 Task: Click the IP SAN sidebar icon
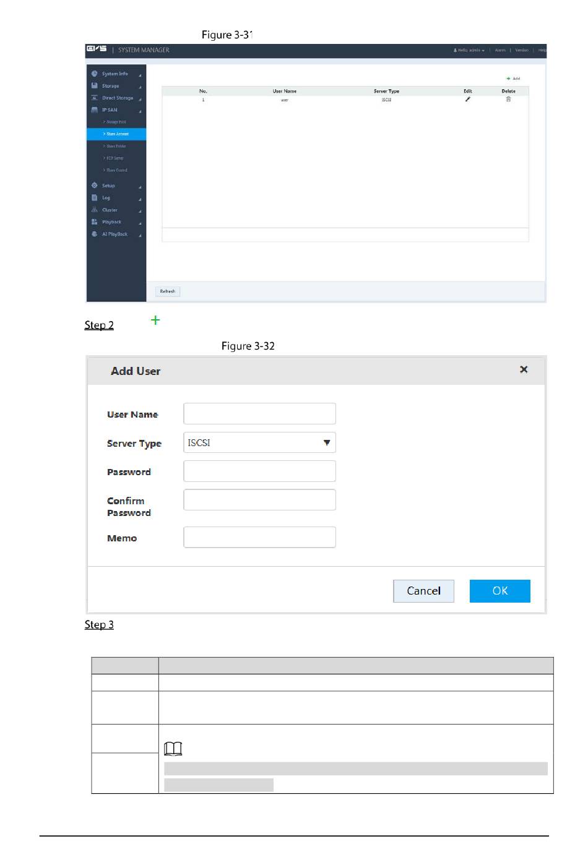pos(95,110)
